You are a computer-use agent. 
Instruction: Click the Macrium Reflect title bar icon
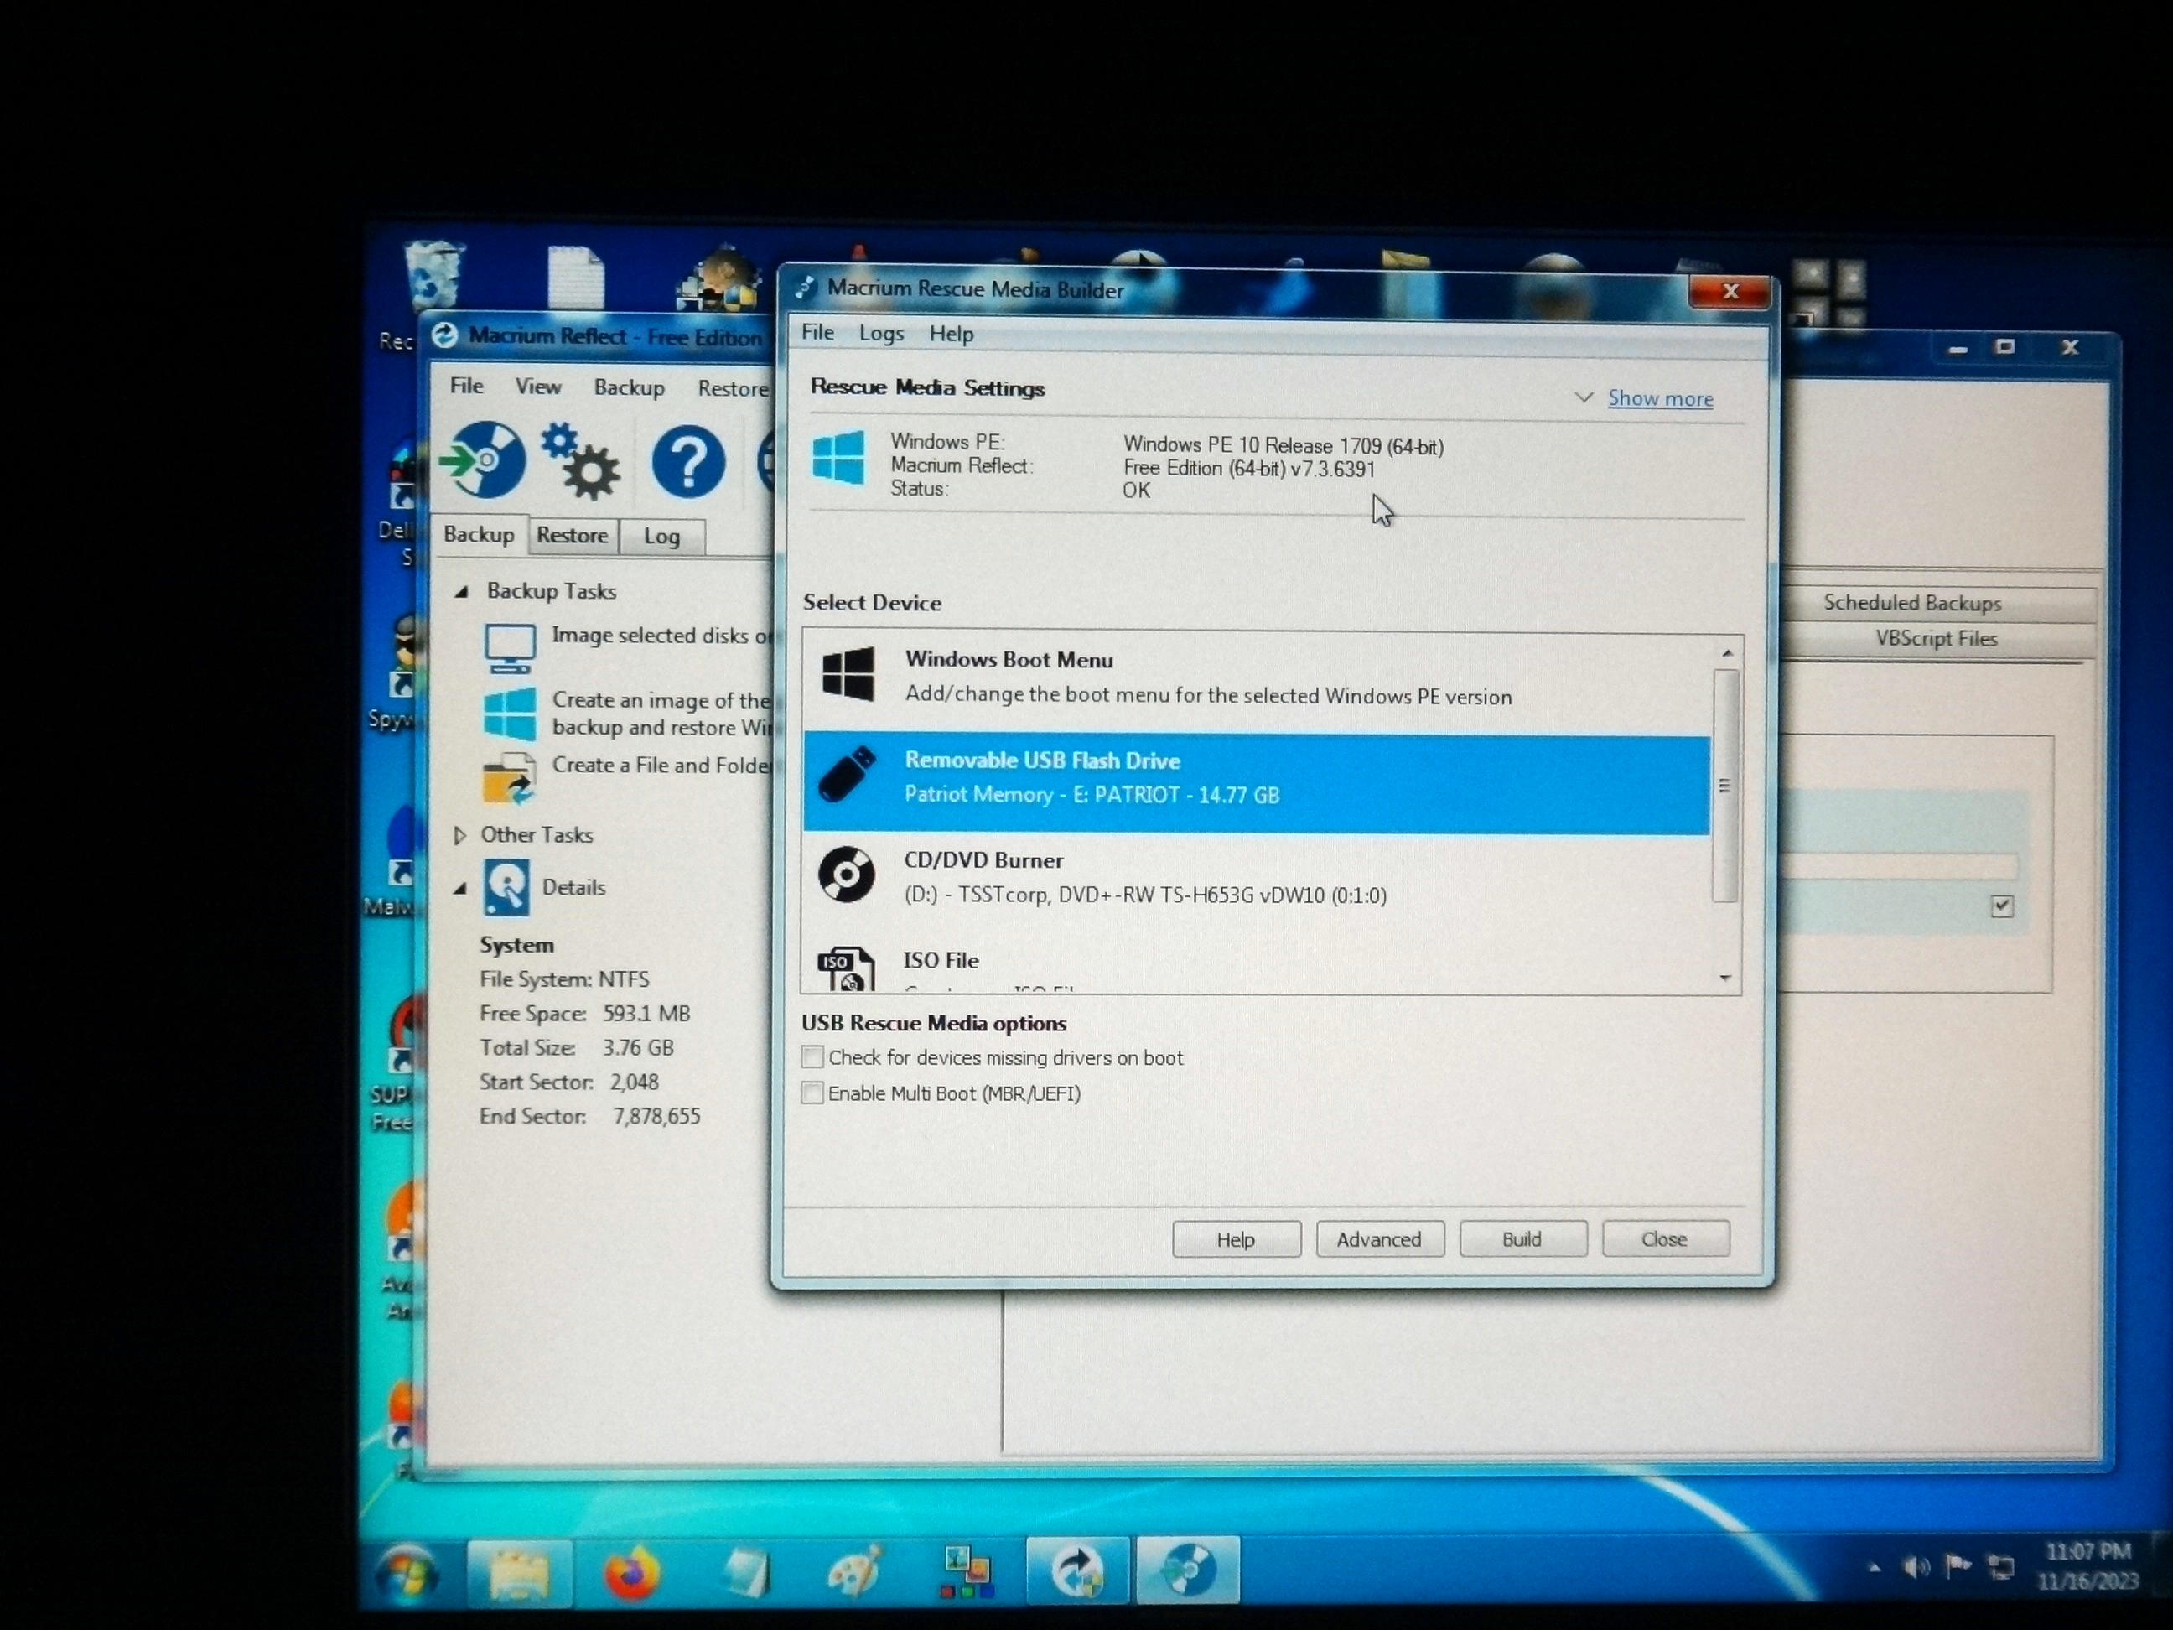(445, 335)
